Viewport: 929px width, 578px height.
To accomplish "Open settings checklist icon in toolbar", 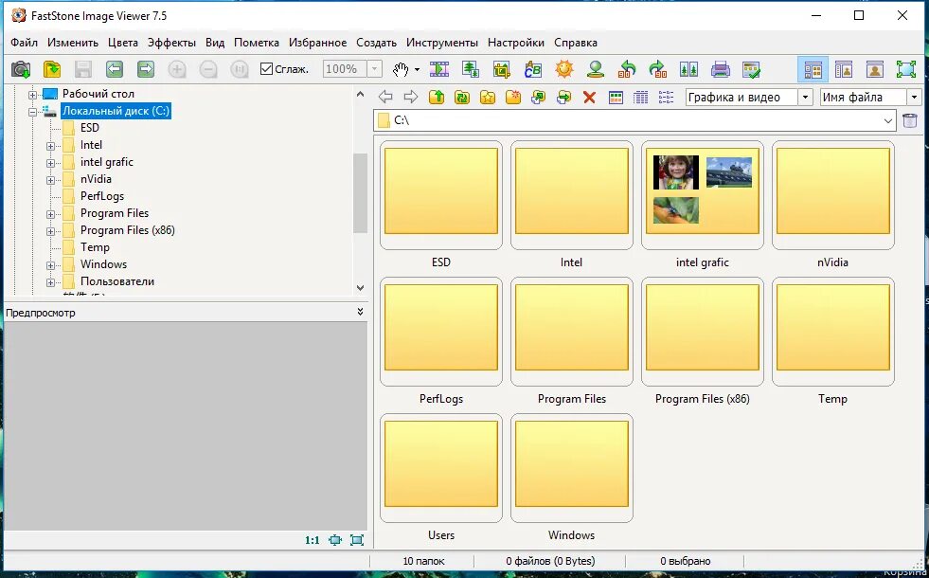I will point(751,69).
